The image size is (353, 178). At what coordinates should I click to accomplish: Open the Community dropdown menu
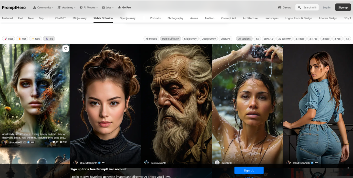43,7
